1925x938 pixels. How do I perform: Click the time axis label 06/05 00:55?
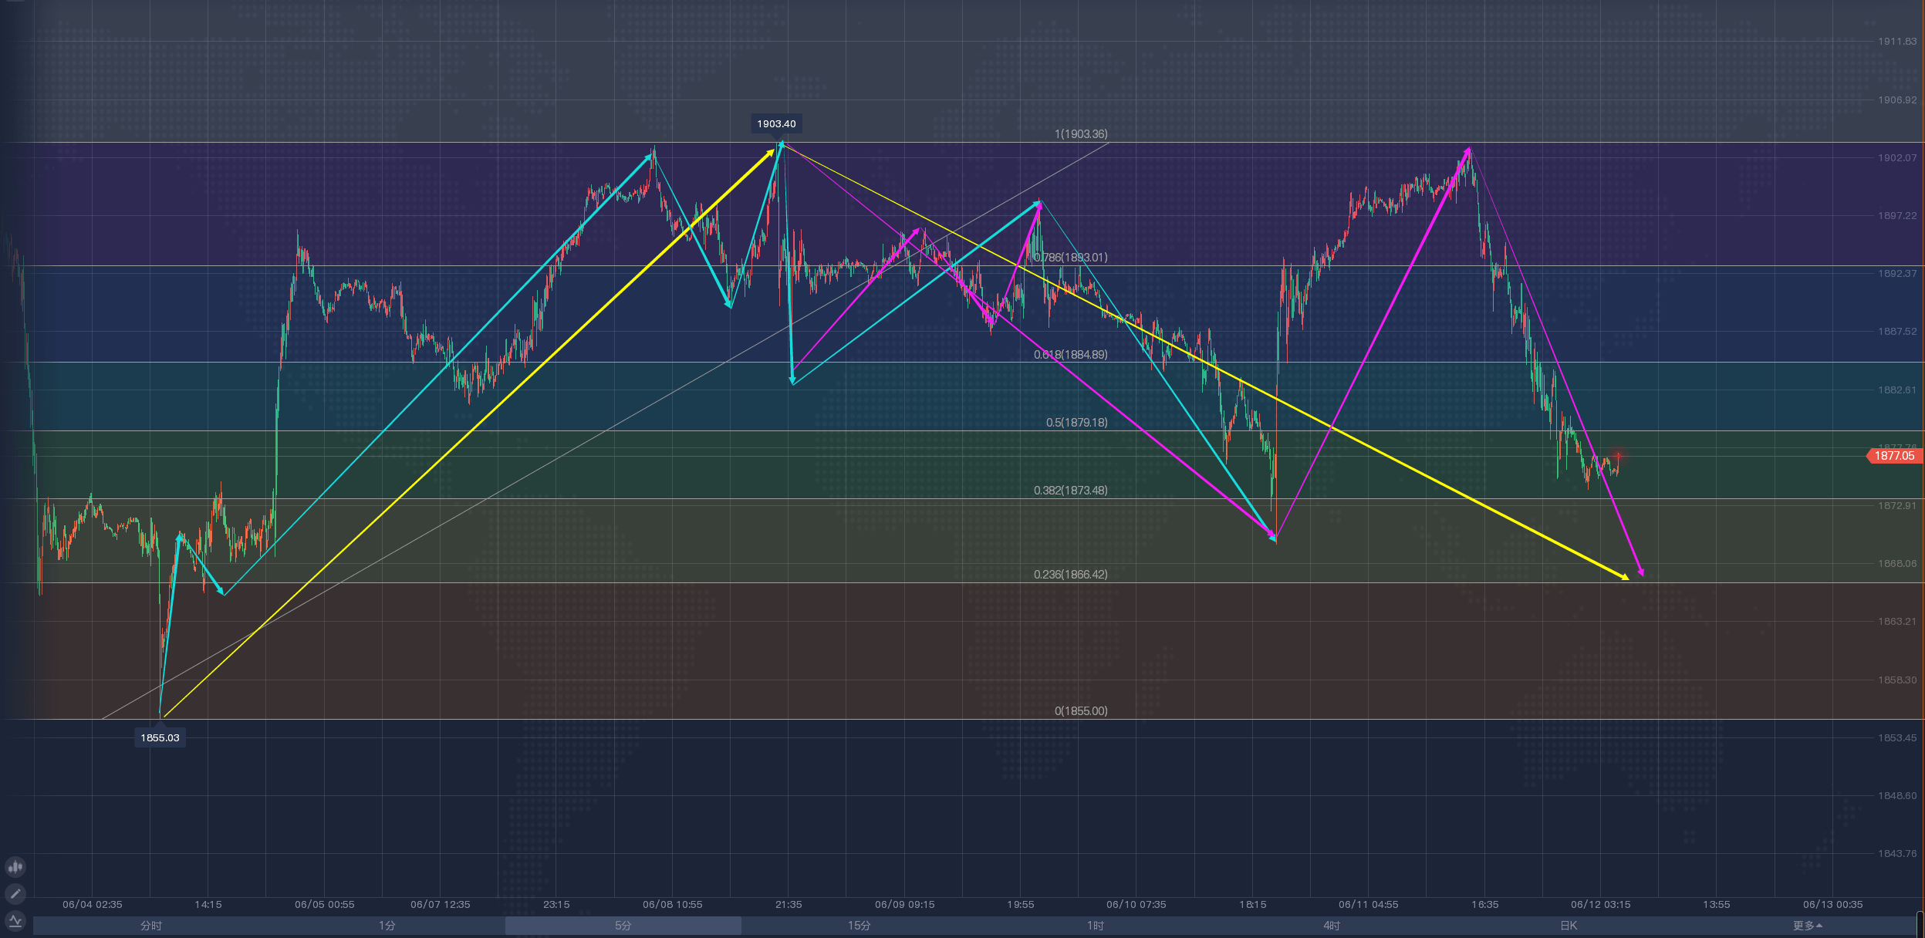(x=325, y=905)
